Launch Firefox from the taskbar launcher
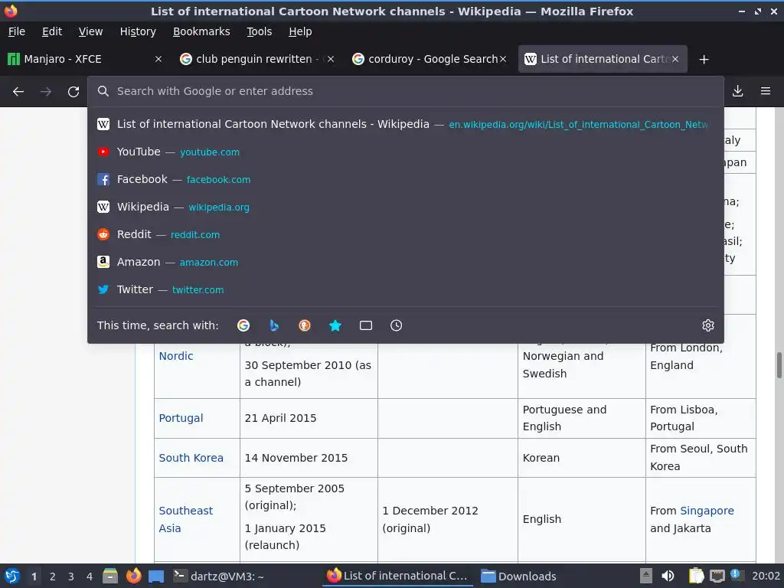 (133, 576)
